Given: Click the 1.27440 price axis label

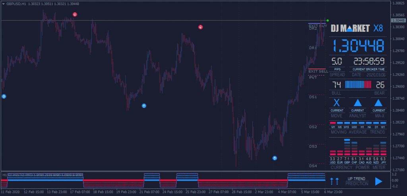Looking at the screenshot, I should point(398,158).
